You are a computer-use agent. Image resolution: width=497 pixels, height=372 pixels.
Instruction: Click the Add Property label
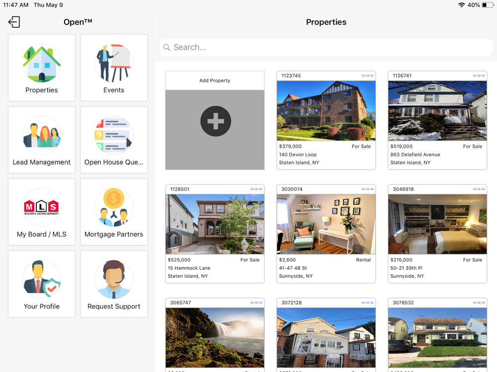215,81
